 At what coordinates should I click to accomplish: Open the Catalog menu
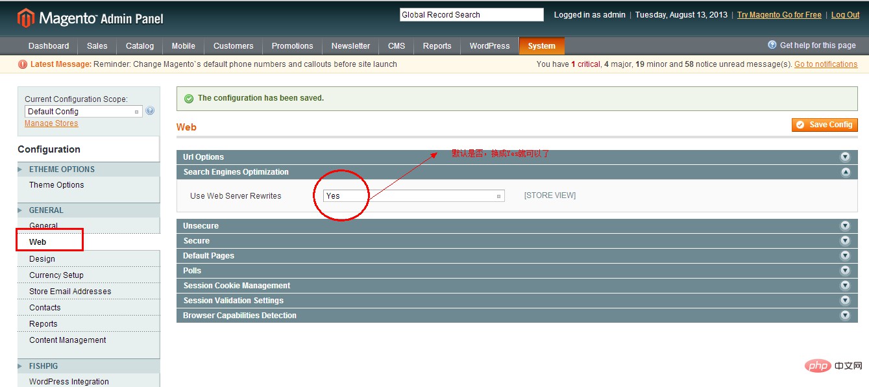(140, 46)
